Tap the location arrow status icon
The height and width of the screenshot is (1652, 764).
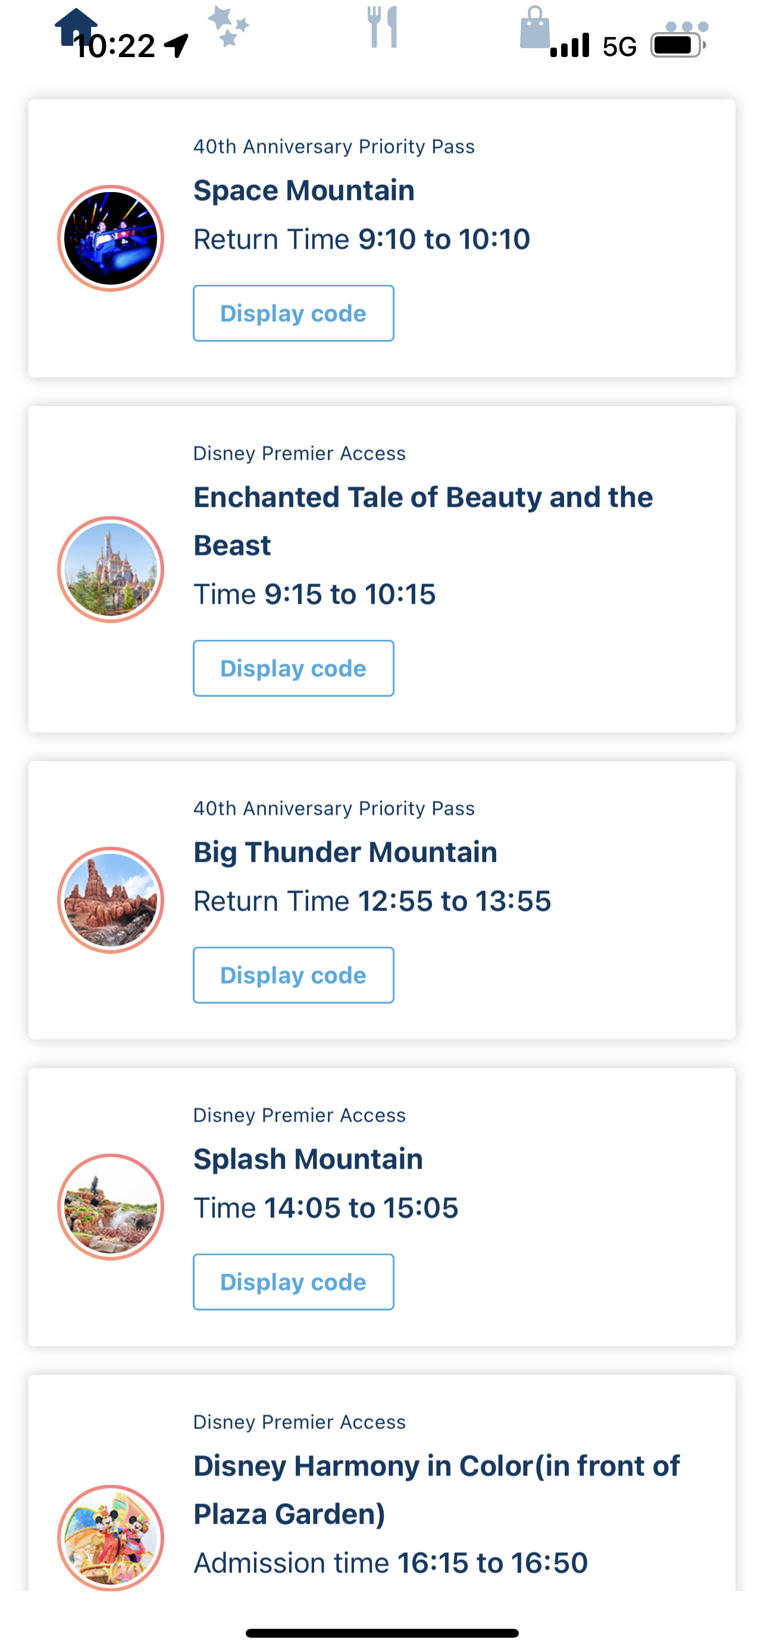pyautogui.click(x=176, y=46)
